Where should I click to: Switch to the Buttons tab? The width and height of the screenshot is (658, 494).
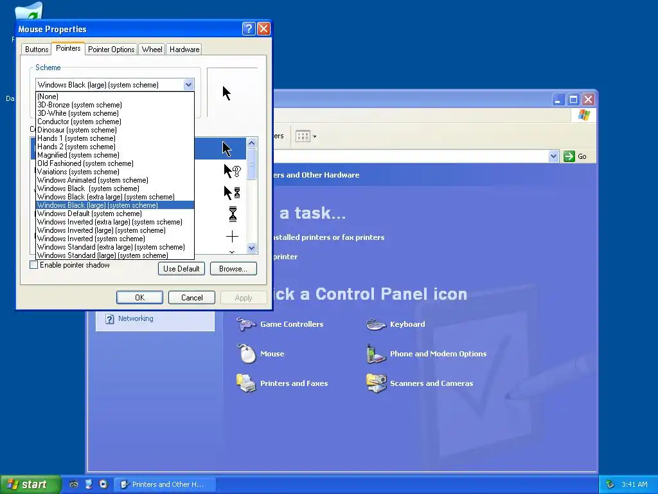click(37, 49)
